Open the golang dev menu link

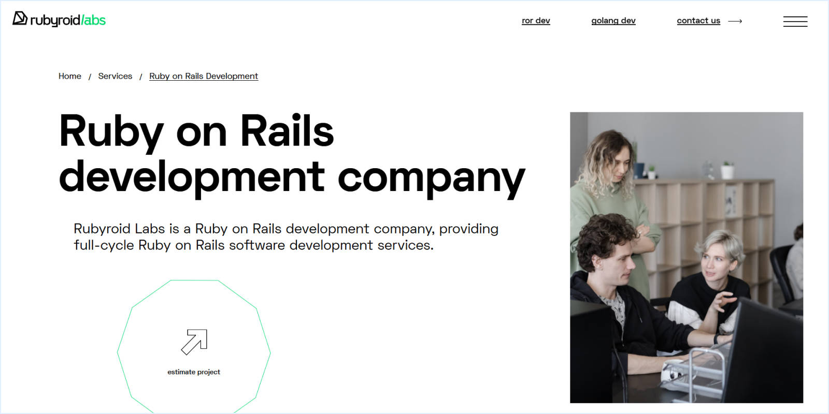pyautogui.click(x=613, y=21)
